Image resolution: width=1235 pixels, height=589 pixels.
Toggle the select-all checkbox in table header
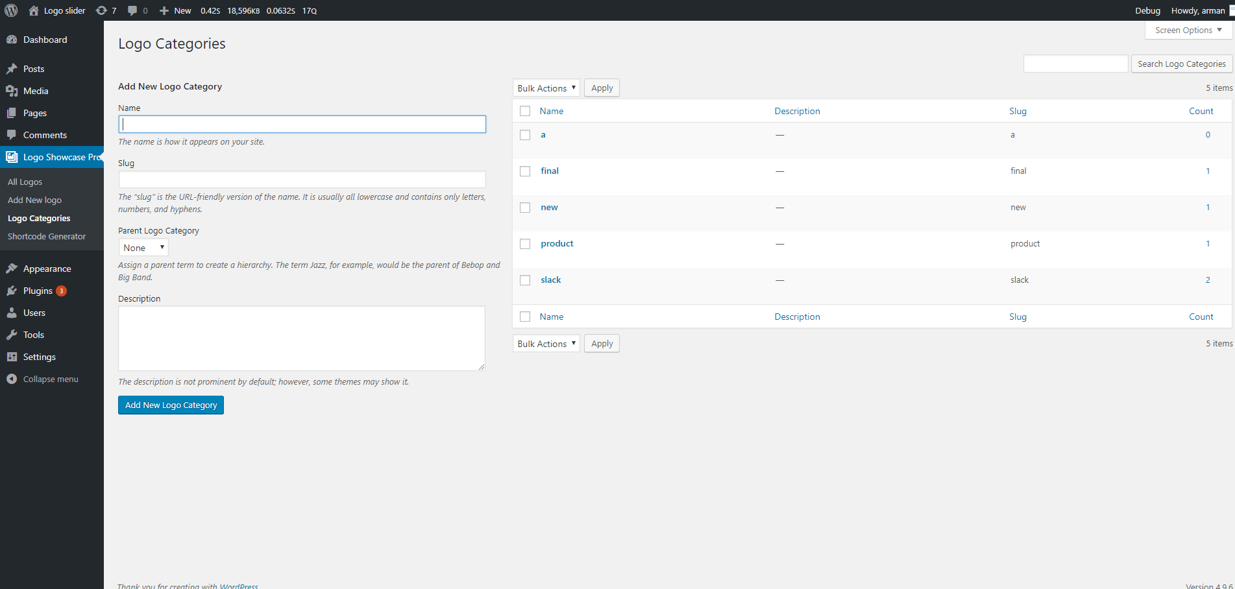[x=525, y=111]
